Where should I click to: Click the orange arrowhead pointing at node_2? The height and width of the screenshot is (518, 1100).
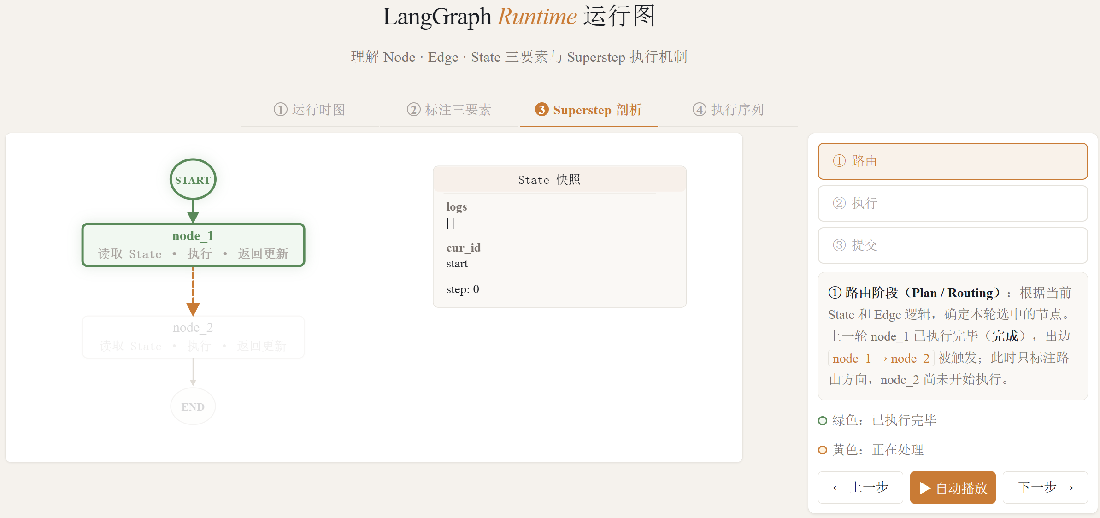pos(193,309)
